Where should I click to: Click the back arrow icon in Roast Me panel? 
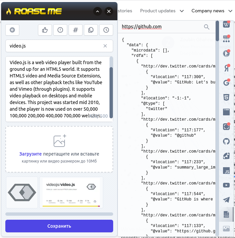point(12,30)
